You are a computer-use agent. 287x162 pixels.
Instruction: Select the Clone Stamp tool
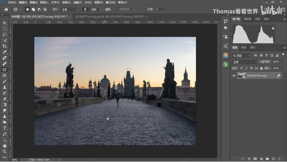click(x=4, y=87)
